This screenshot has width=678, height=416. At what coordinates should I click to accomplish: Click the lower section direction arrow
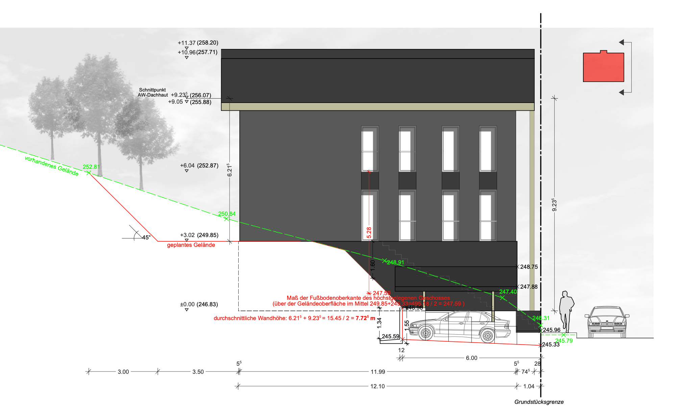[x=622, y=92]
